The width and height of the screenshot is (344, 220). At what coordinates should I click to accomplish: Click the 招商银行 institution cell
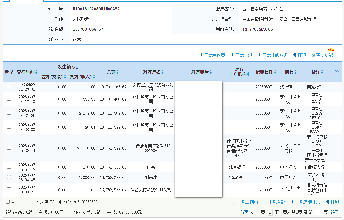237,177
